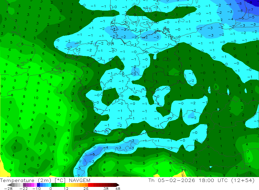Pick the dark blue legend swatch

(38, 185)
